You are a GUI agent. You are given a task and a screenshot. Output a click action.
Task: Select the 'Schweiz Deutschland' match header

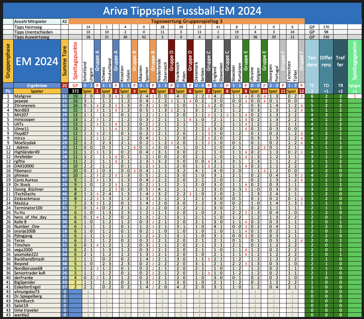coord(107,61)
